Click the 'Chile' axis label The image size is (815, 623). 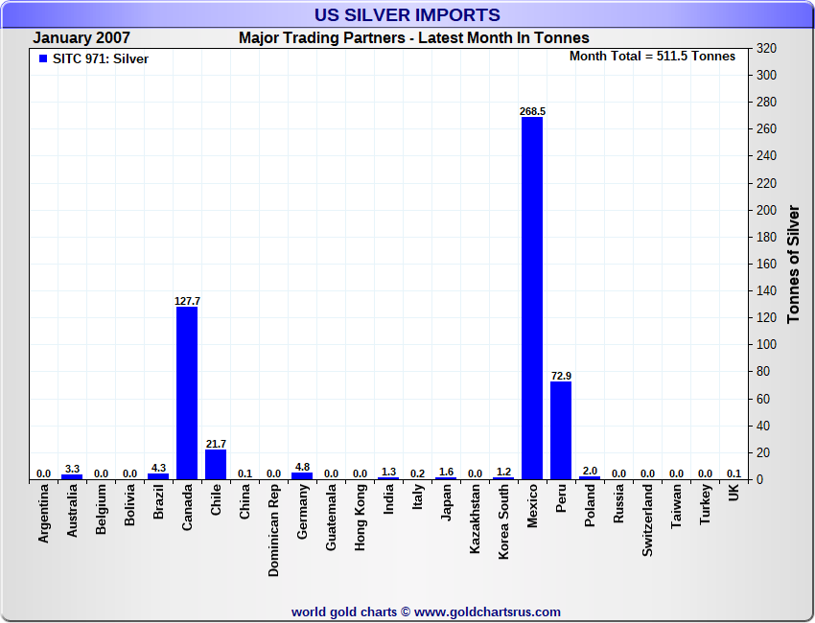pyautogui.click(x=216, y=500)
